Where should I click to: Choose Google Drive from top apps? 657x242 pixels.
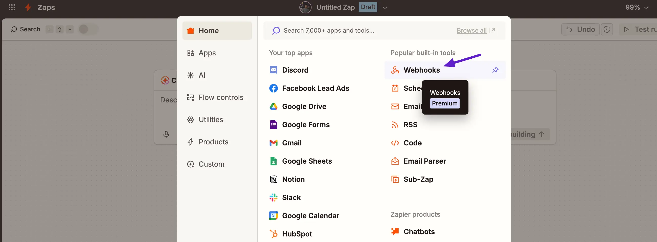(304, 106)
